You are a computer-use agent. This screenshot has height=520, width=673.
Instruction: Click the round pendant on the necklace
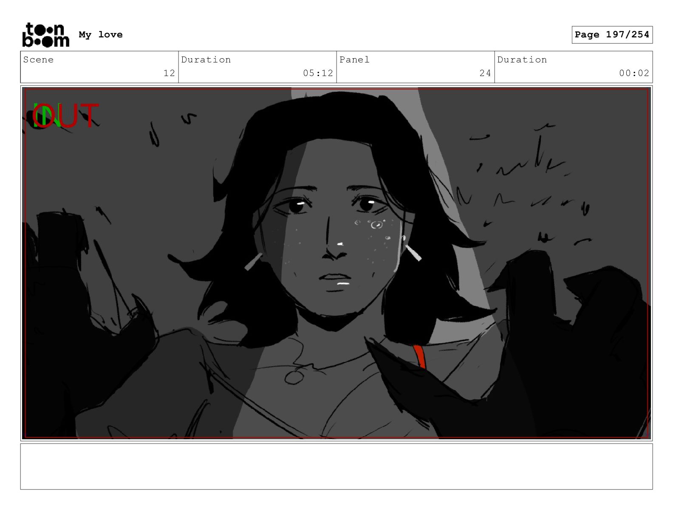point(294,376)
